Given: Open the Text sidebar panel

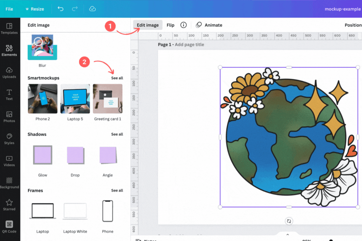Looking at the screenshot, I should coord(9,95).
